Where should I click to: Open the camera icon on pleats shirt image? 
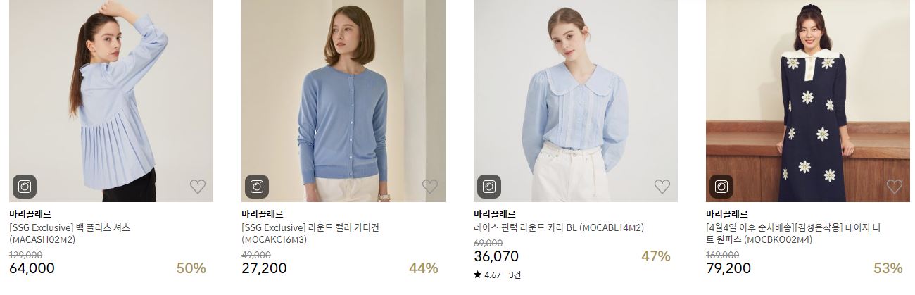click(25, 187)
